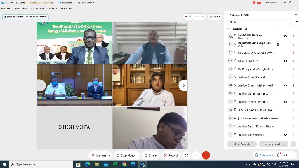Screen dimensions: 299x168
Task: Open the Edit menu
Action: point(9,8)
